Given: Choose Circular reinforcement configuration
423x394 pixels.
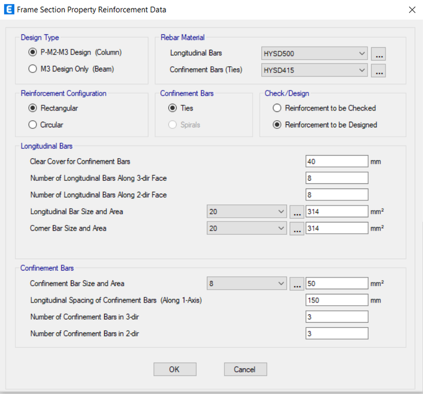Looking at the screenshot, I should click(45, 125).
